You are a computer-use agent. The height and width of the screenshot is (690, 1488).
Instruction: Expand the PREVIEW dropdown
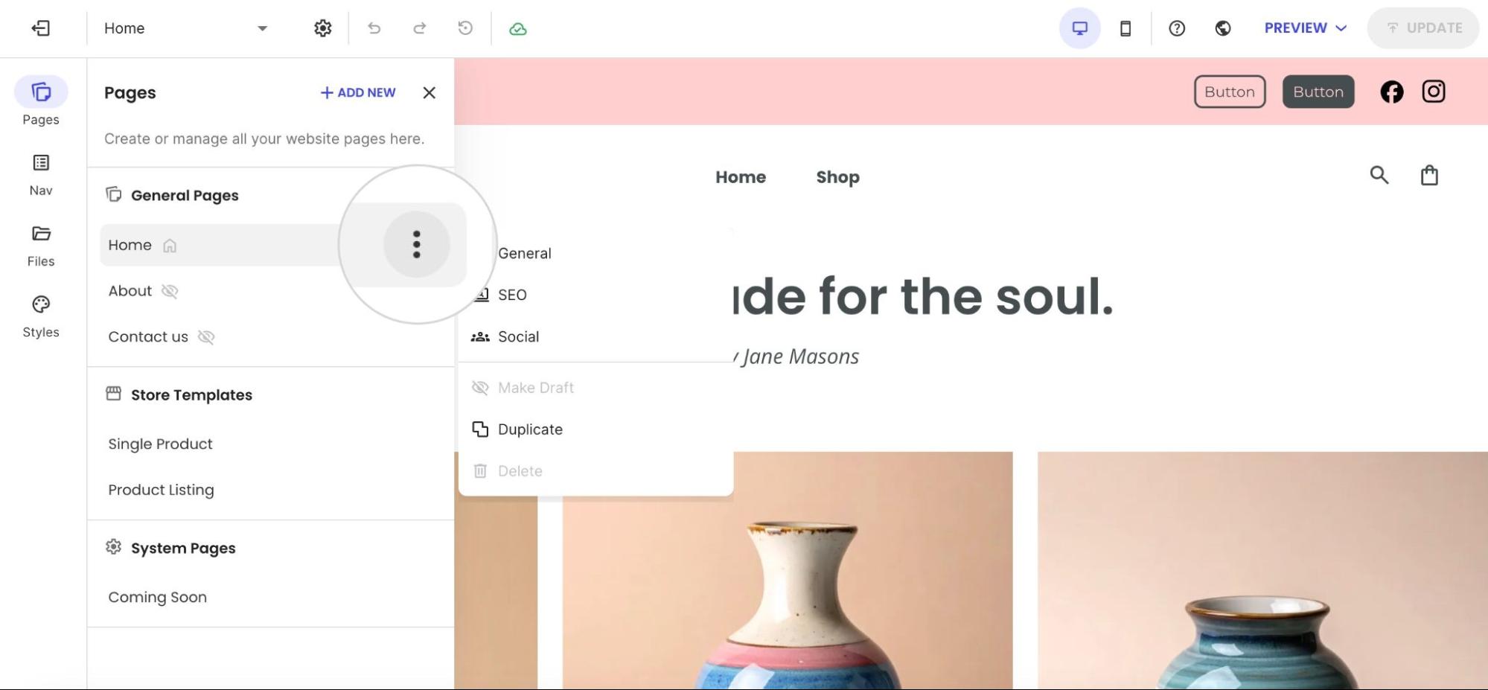1306,28
